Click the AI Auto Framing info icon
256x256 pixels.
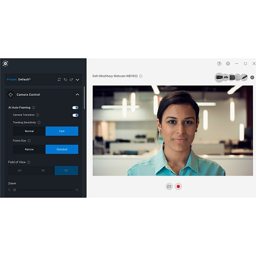[33, 108]
